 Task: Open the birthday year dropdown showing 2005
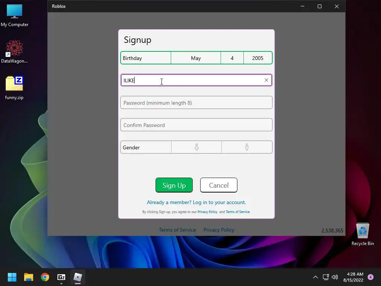(x=258, y=58)
